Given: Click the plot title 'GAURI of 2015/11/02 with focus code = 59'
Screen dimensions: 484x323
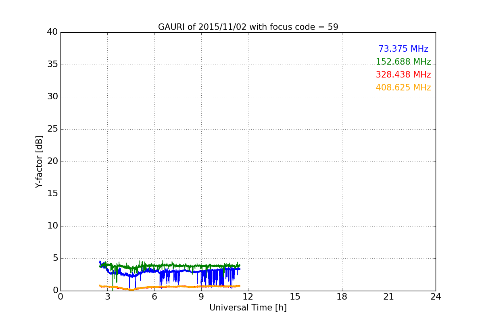Looking at the screenshot, I should click(248, 27).
